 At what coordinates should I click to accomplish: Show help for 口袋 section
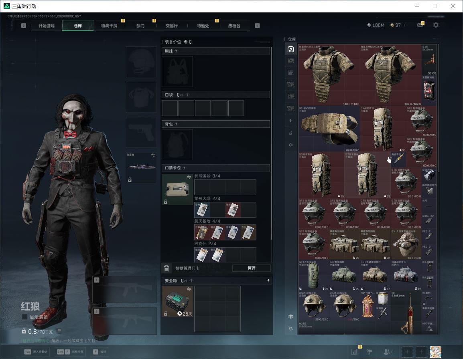187,95
